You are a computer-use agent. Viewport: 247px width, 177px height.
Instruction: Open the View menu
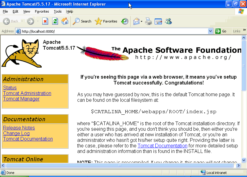coord(27,11)
